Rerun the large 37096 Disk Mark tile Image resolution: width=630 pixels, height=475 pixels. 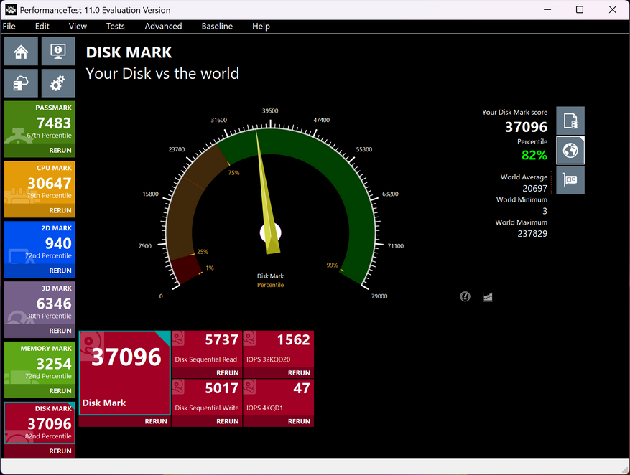[156, 421]
